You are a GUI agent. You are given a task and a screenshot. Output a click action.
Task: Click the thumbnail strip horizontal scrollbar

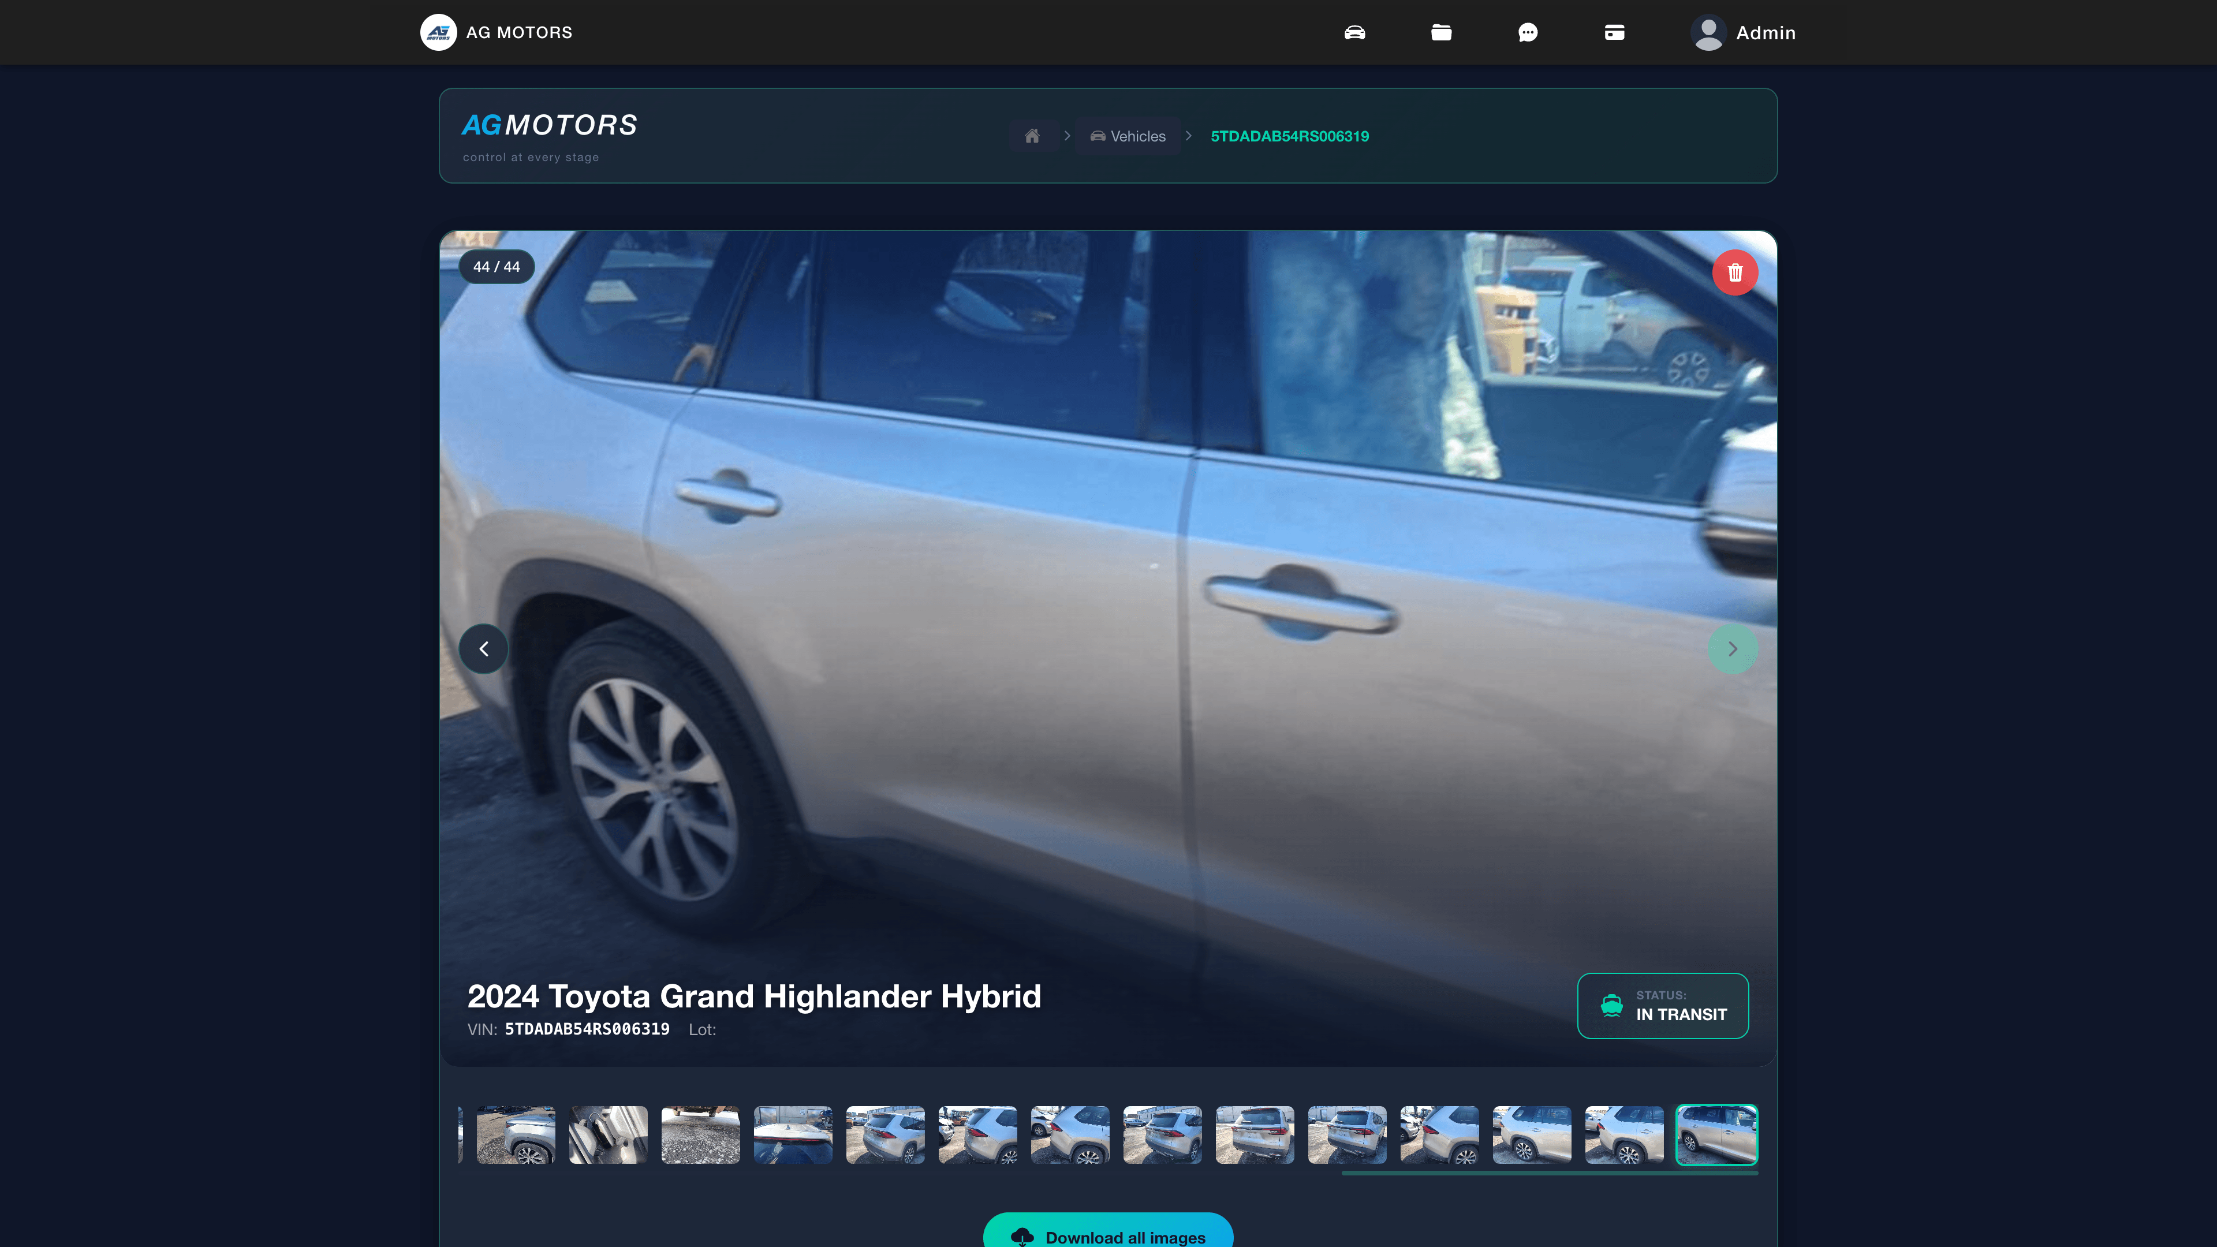click(1549, 1172)
